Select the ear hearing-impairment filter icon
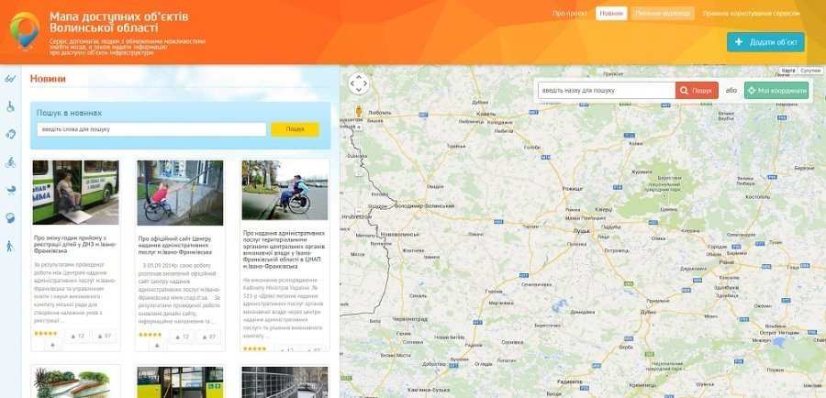The image size is (826, 398). [11, 134]
